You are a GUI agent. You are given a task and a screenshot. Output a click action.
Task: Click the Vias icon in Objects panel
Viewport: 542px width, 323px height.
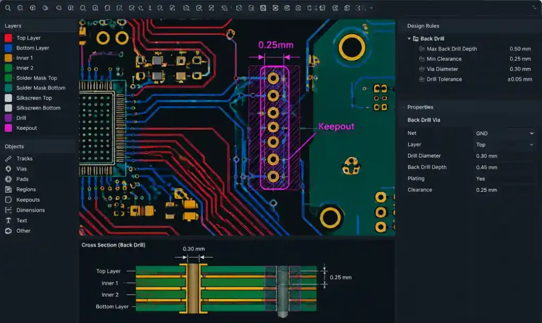pos(8,169)
